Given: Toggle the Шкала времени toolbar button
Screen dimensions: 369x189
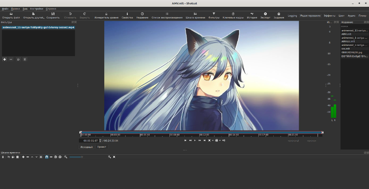Looking at the screenshot, I should pyautogui.click(x=195, y=15).
